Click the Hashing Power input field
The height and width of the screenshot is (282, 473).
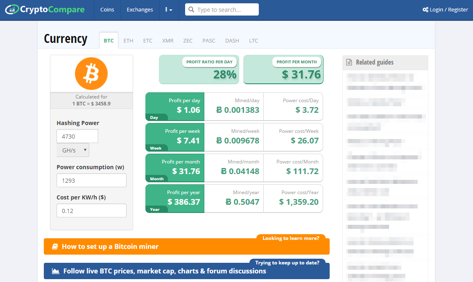click(77, 137)
